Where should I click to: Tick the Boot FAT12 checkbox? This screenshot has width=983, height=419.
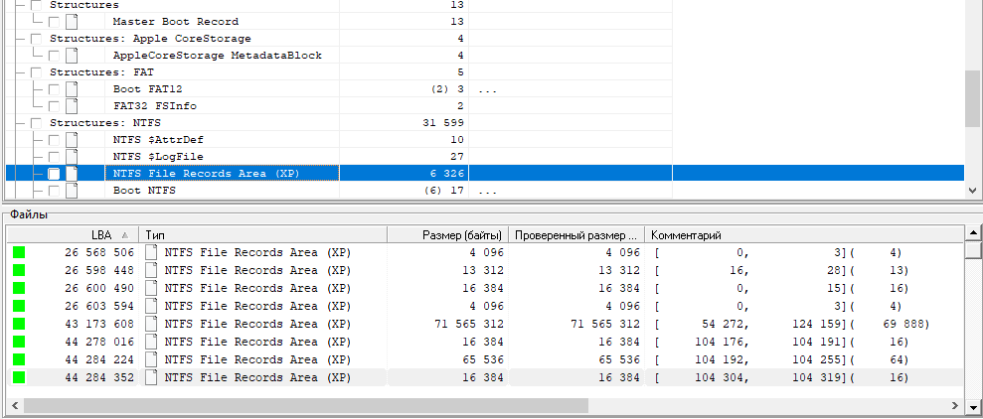tap(54, 89)
